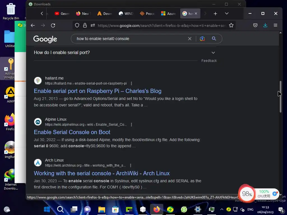This screenshot has width=287, height=215.
Task: Open the Recycle Bin desktop icon
Action: click(11, 11)
